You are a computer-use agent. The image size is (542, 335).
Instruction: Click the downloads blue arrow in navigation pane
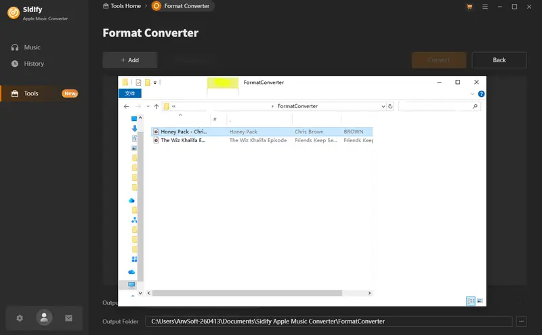(x=134, y=129)
